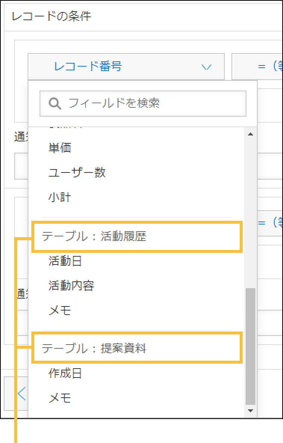Collapse the レコード番号 selection list
The height and width of the screenshot is (443, 283).
pyautogui.click(x=206, y=66)
